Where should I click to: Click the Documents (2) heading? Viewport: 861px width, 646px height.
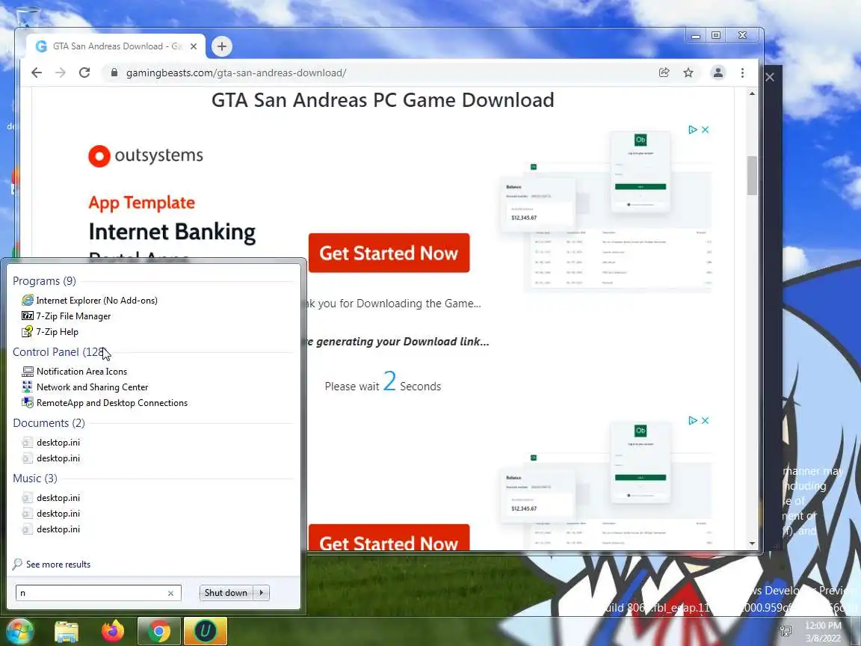click(49, 423)
